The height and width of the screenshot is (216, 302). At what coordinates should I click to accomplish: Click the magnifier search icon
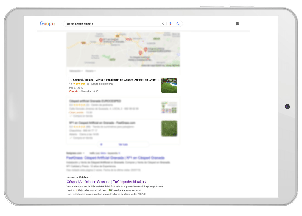(178, 24)
